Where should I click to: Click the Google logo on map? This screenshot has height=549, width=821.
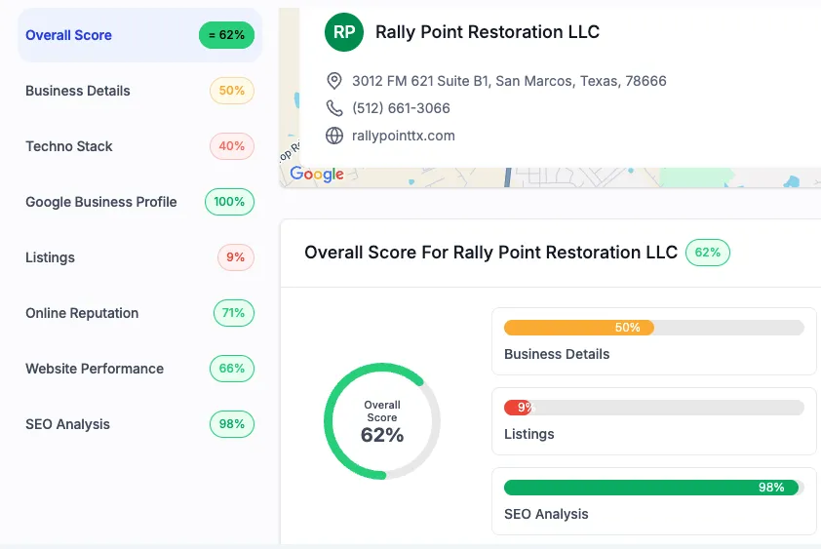pyautogui.click(x=317, y=174)
